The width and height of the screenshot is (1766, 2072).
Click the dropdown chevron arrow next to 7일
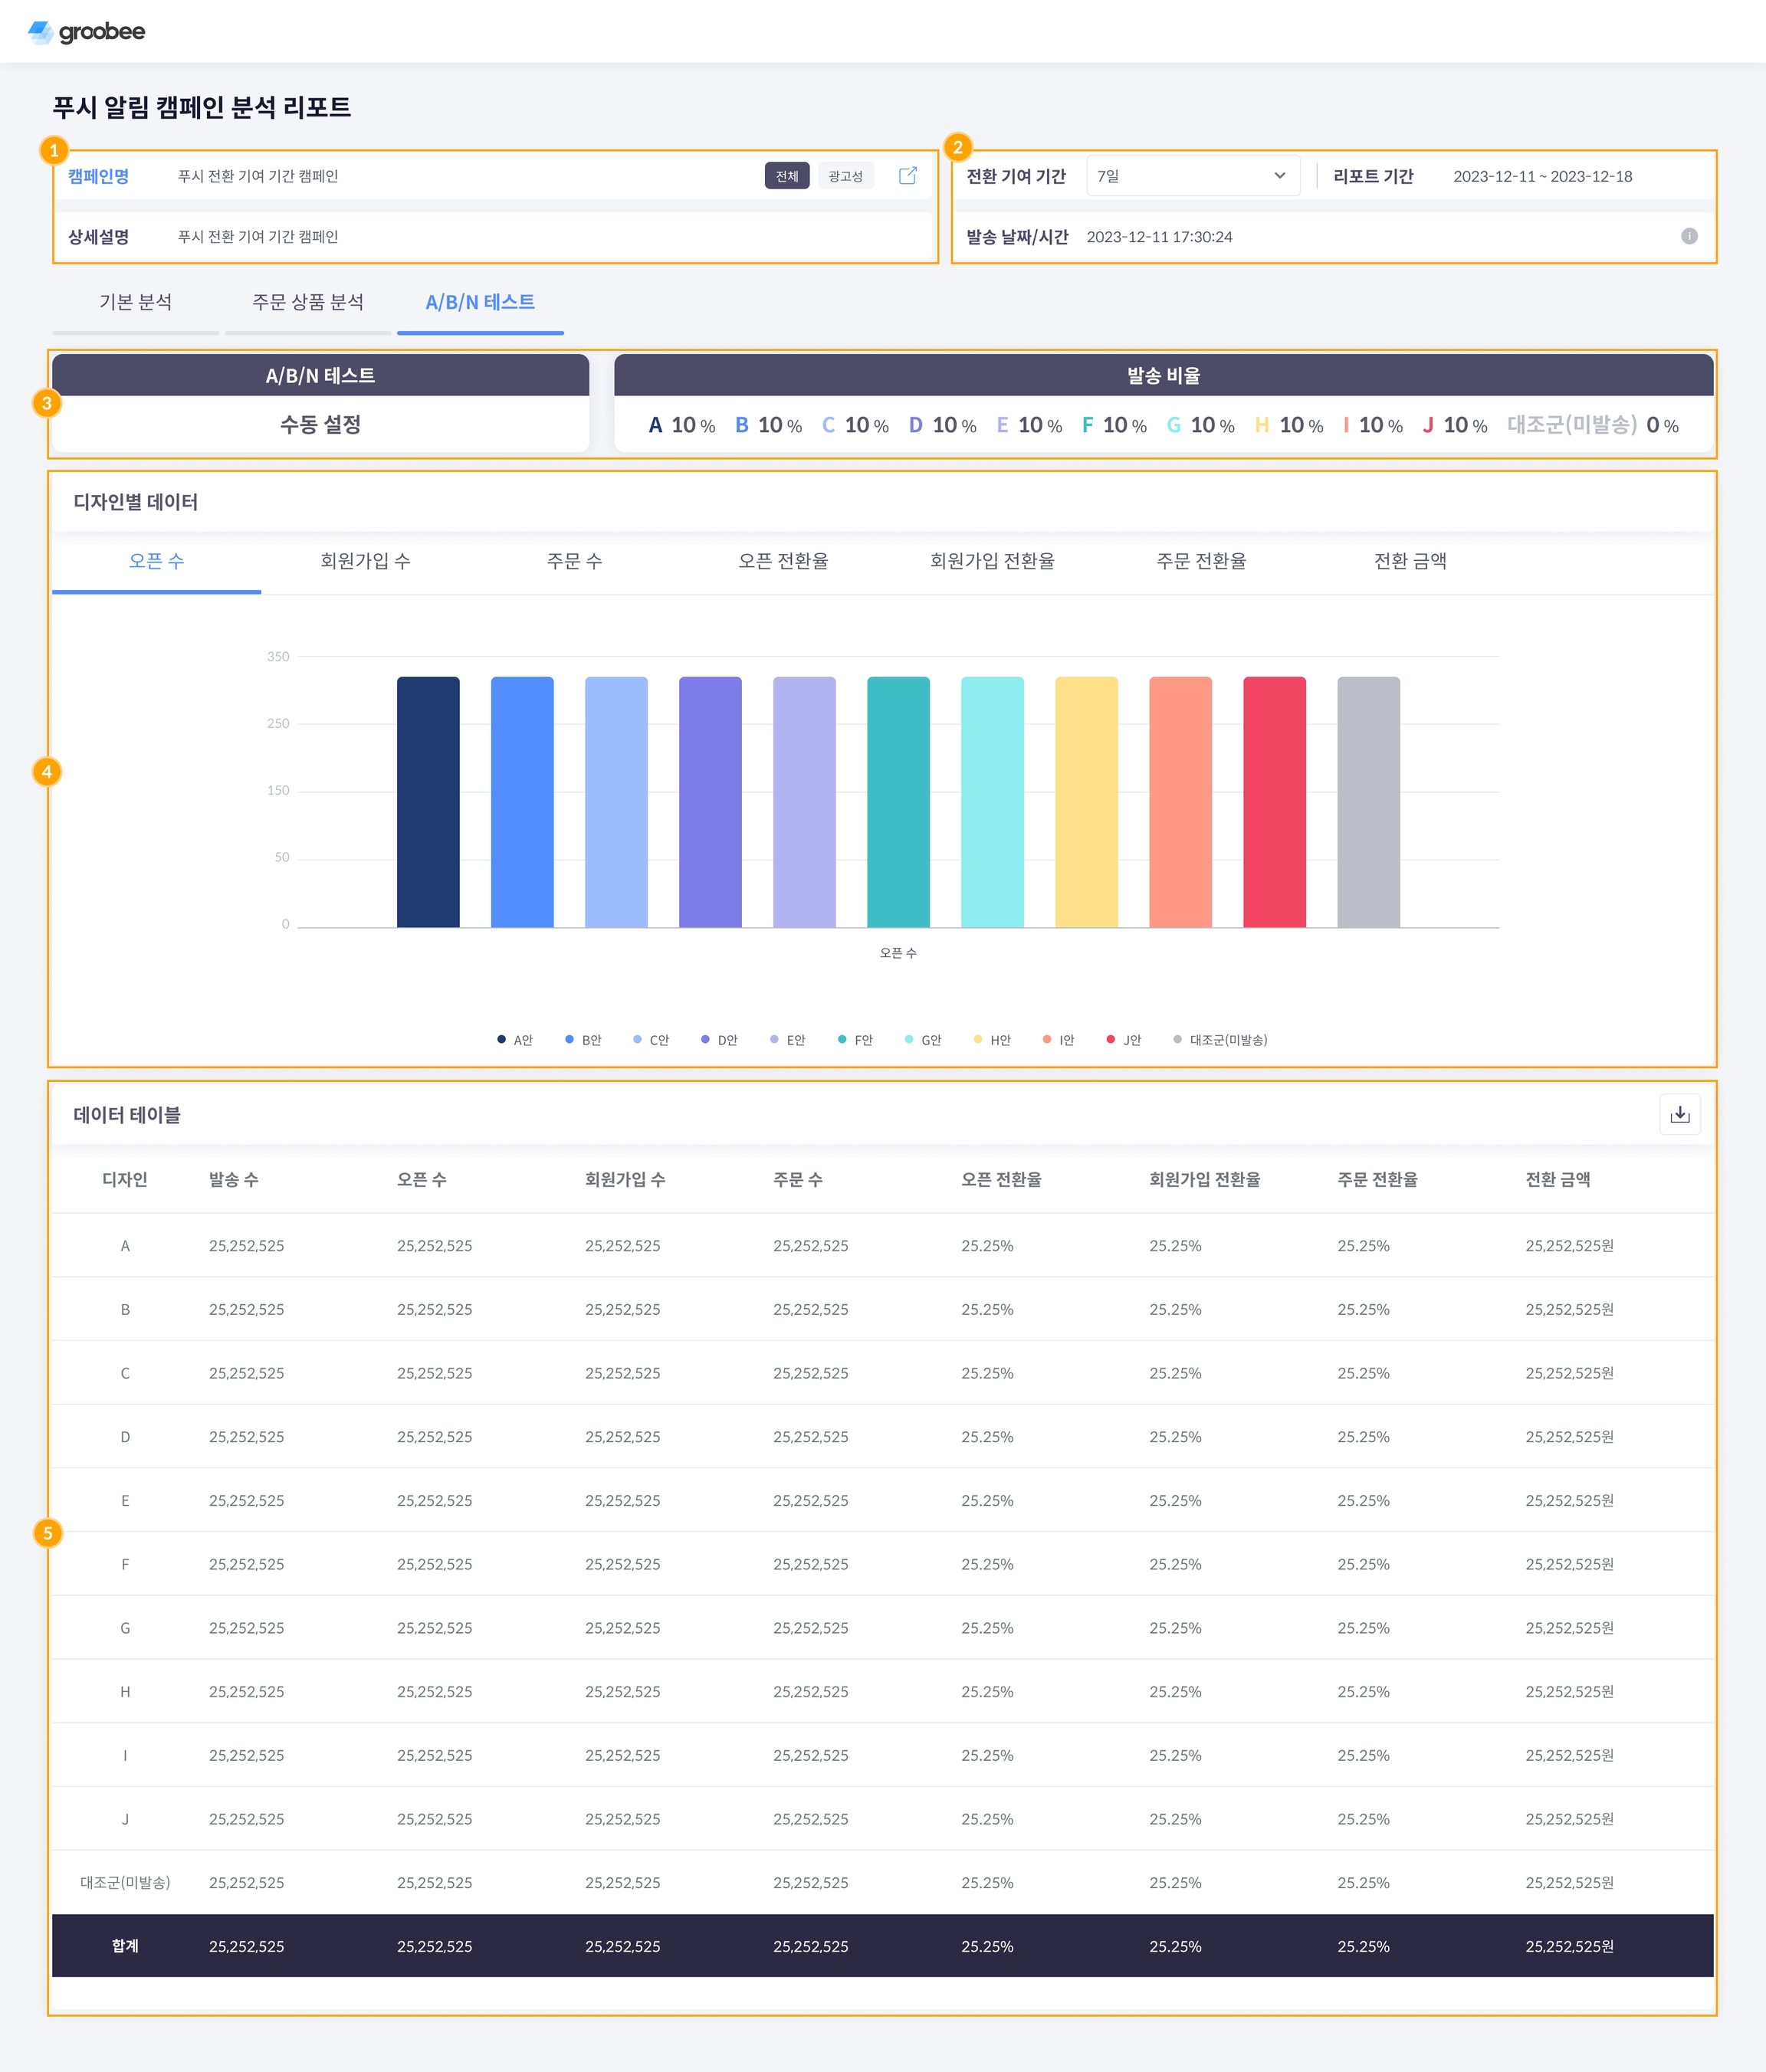point(1280,176)
